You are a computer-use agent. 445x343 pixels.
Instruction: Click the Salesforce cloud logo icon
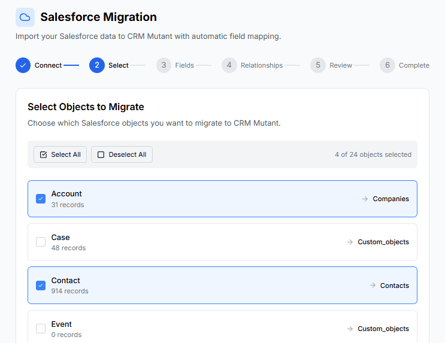click(x=25, y=17)
